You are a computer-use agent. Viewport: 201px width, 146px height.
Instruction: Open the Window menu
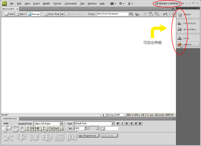click(x=92, y=4)
